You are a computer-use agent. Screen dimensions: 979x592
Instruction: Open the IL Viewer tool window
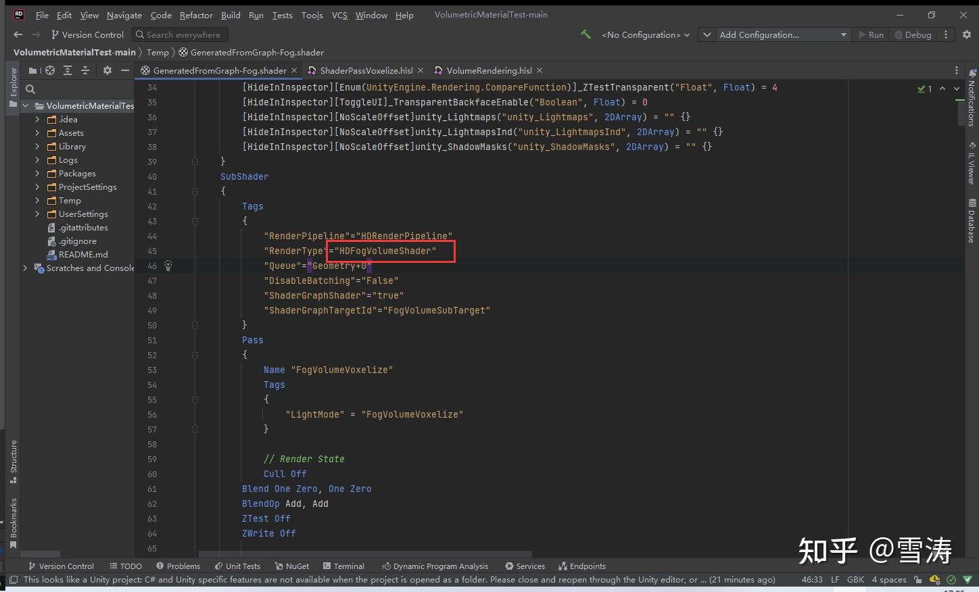click(972, 163)
